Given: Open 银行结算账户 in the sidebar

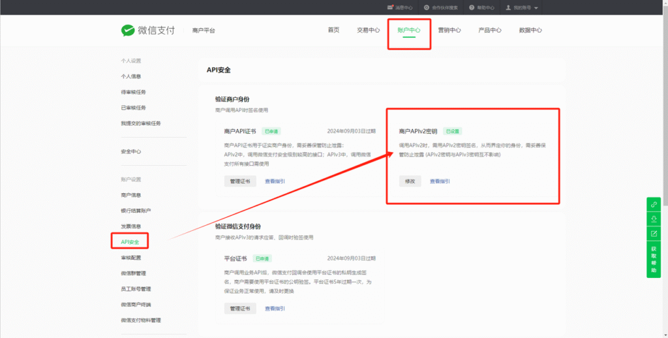Looking at the screenshot, I should pos(136,211).
